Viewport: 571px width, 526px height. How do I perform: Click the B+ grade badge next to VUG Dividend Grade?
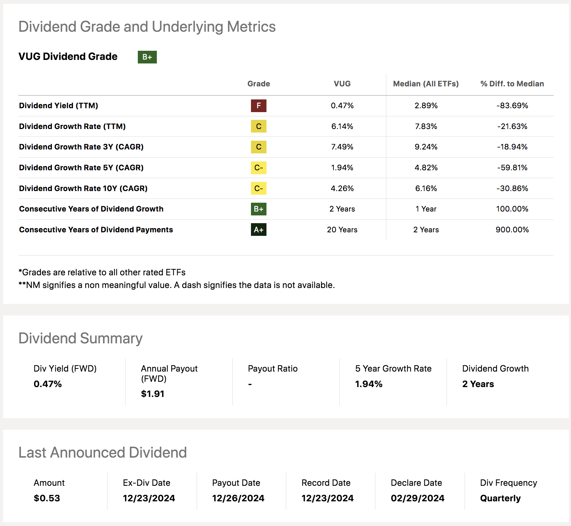coord(148,57)
